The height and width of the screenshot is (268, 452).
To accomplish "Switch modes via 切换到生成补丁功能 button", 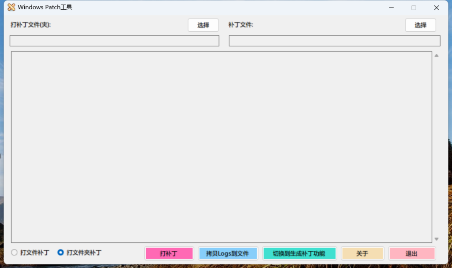I will pyautogui.click(x=299, y=253).
